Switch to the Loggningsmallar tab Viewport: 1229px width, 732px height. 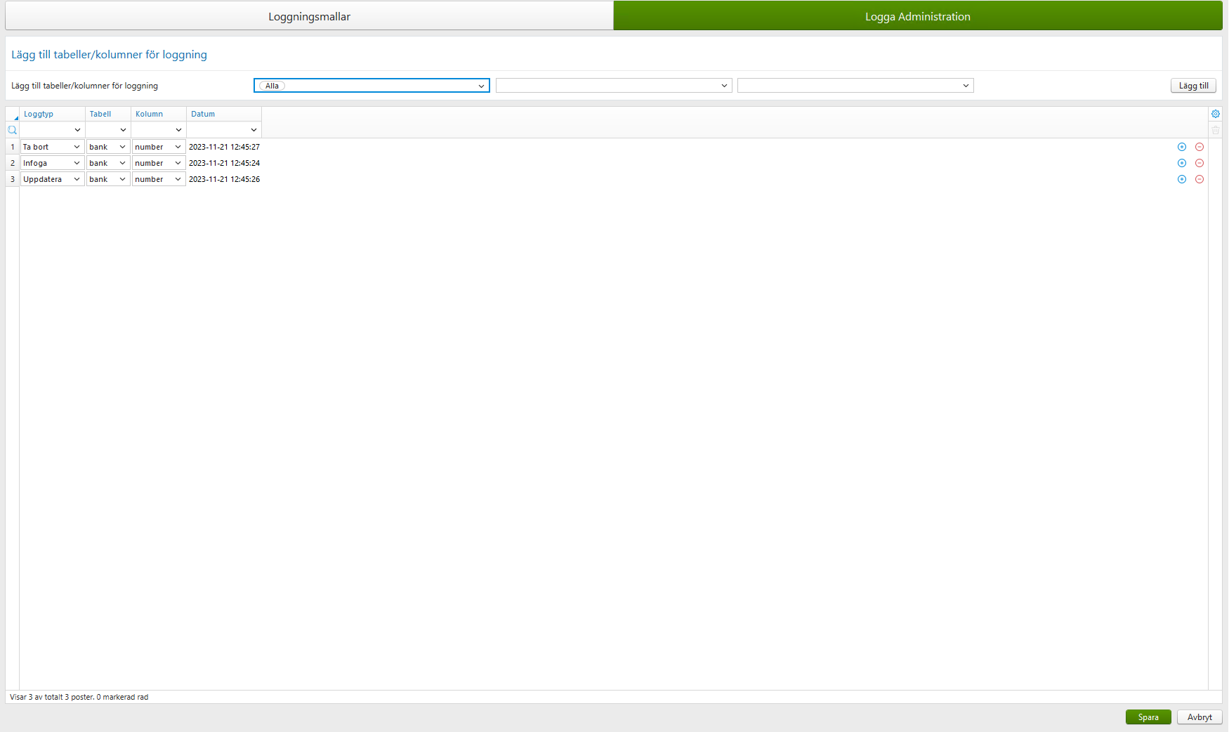[309, 15]
